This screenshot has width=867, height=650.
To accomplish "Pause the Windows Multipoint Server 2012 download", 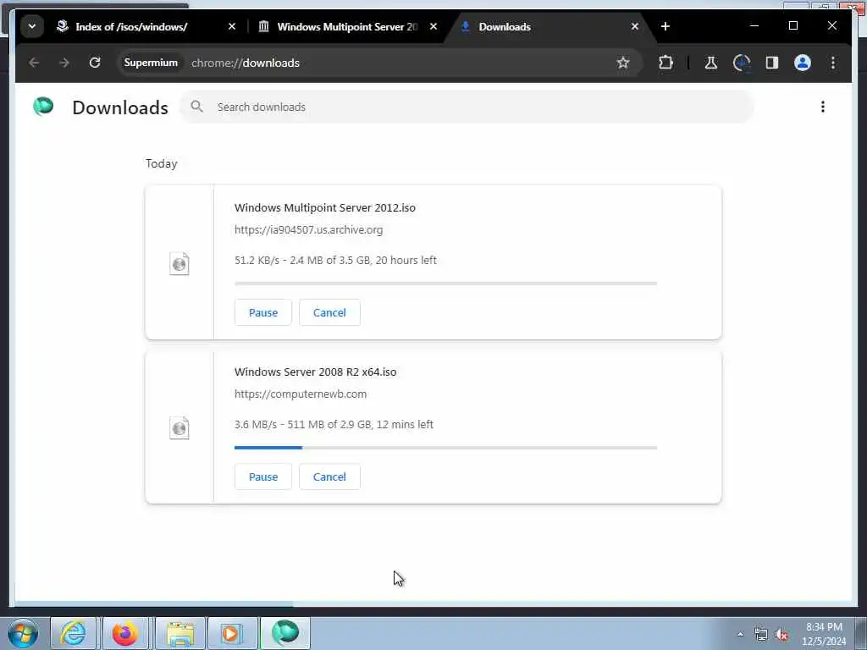I will pyautogui.click(x=263, y=312).
